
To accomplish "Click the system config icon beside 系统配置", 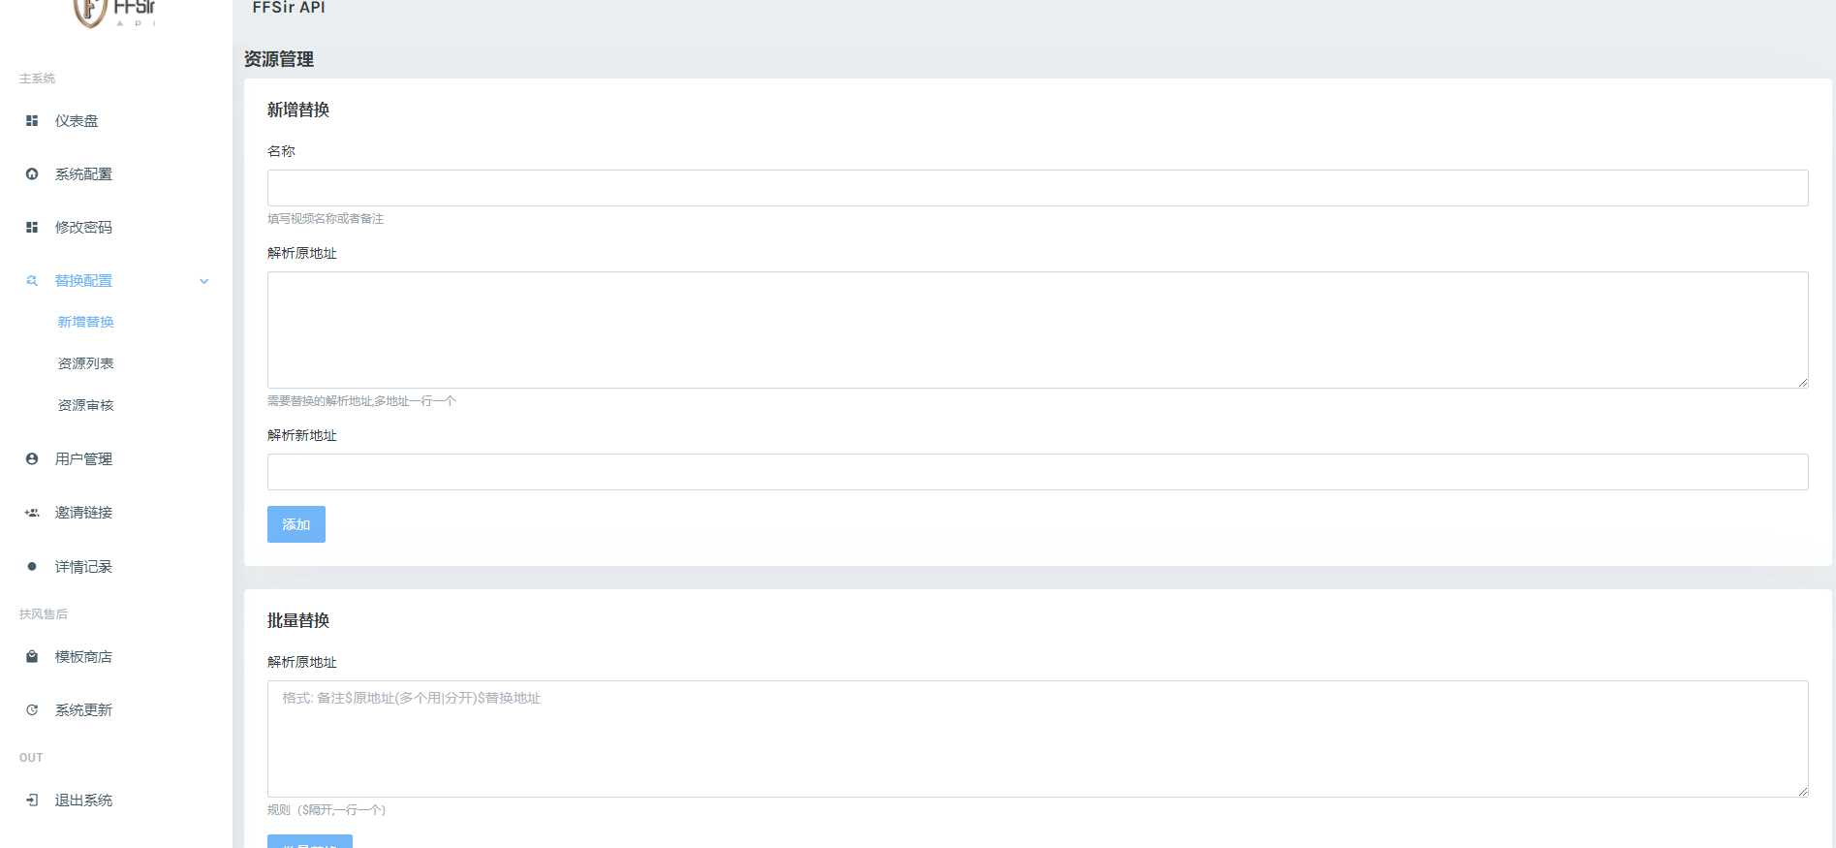I will point(32,174).
